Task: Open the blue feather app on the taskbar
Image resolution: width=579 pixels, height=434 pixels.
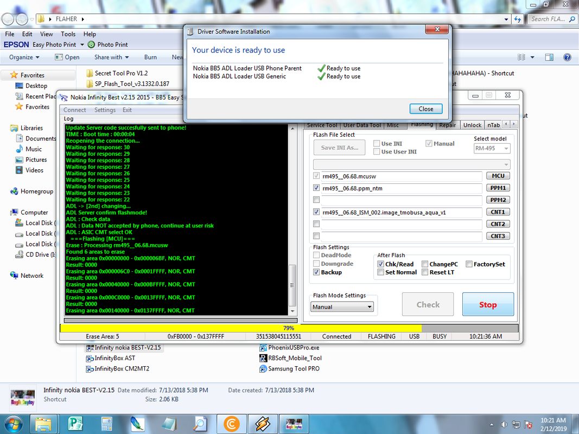Action: [x=138, y=424]
